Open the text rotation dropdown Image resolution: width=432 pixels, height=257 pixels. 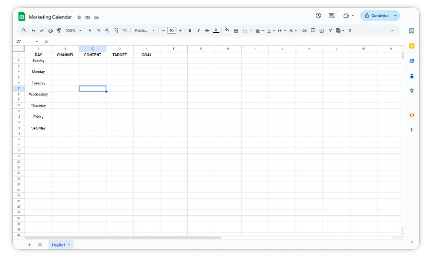[x=292, y=31]
